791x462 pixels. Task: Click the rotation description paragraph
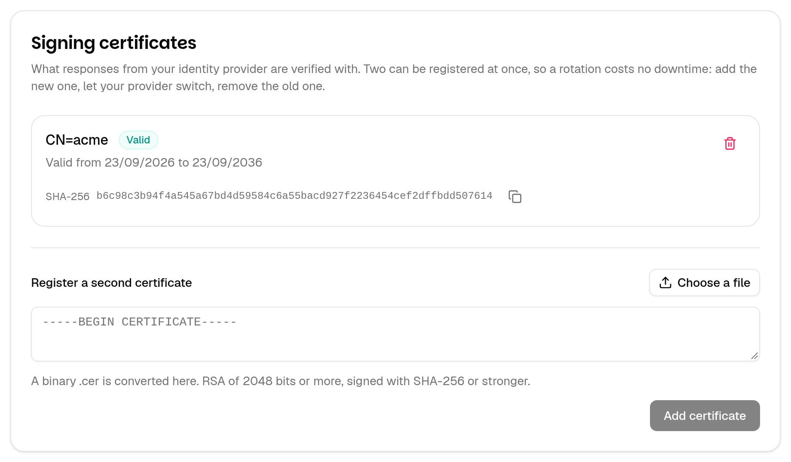(x=394, y=78)
